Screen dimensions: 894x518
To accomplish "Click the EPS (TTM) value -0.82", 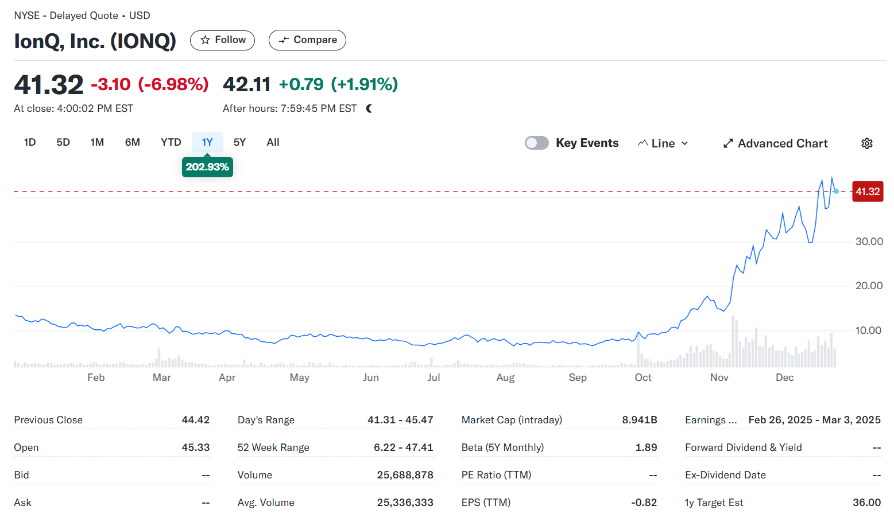I will [644, 503].
